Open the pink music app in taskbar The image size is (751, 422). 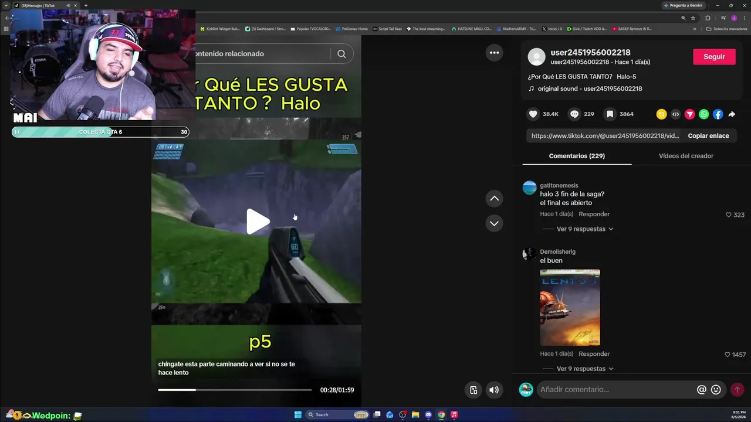tap(454, 415)
